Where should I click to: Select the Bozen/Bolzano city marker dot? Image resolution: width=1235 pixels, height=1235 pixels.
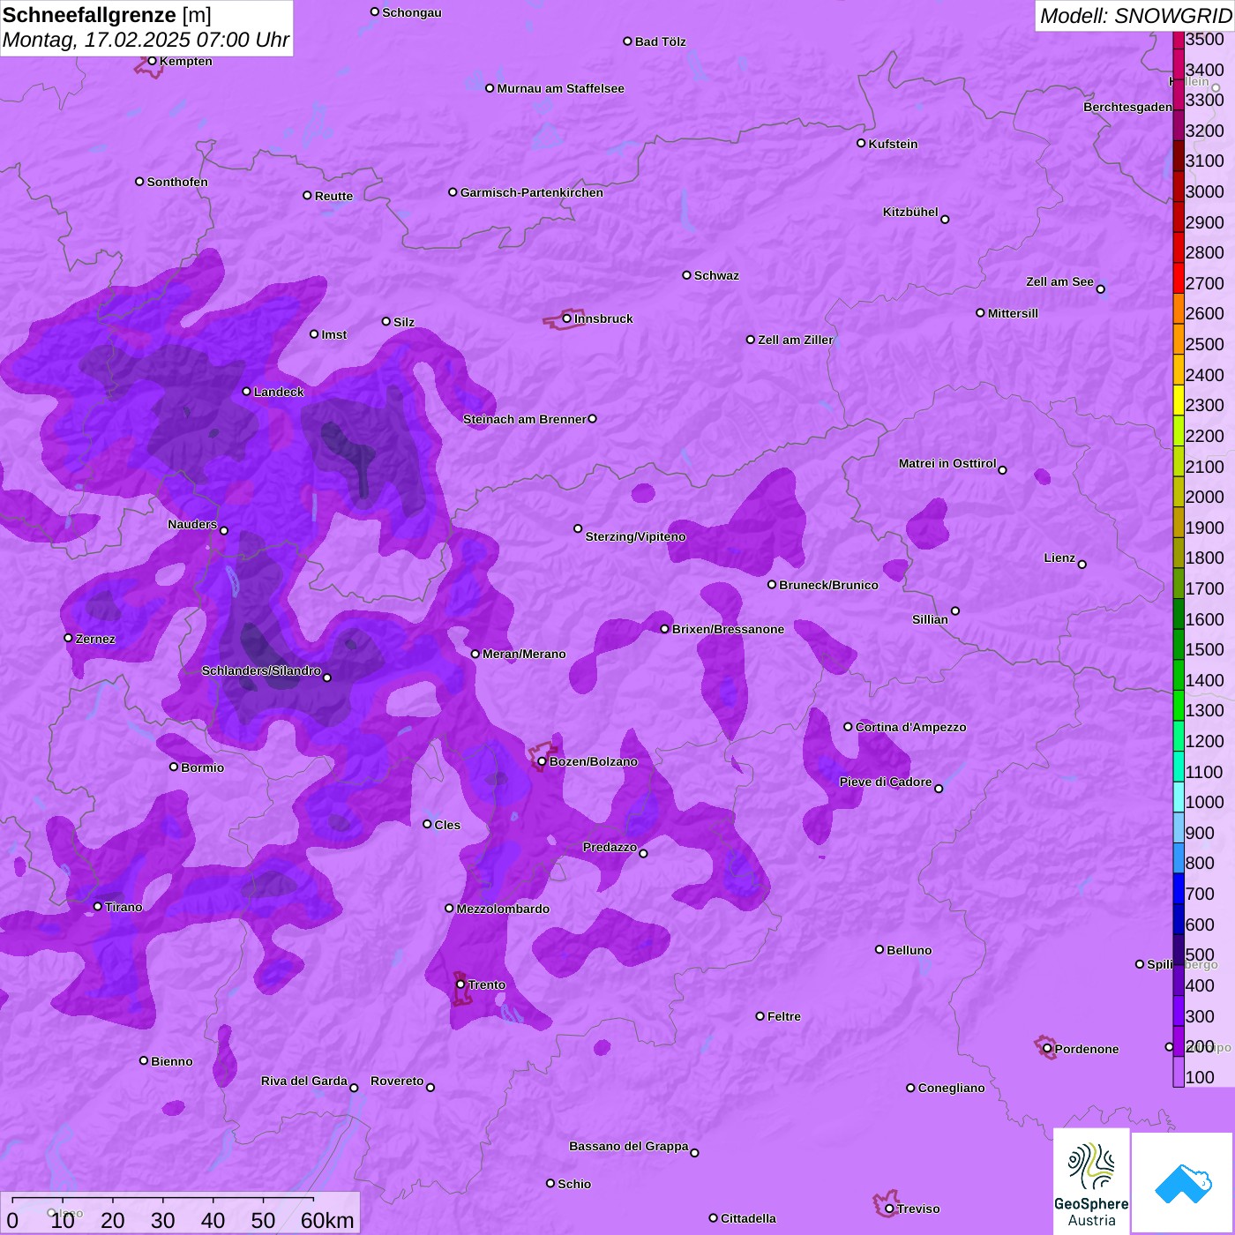point(542,761)
